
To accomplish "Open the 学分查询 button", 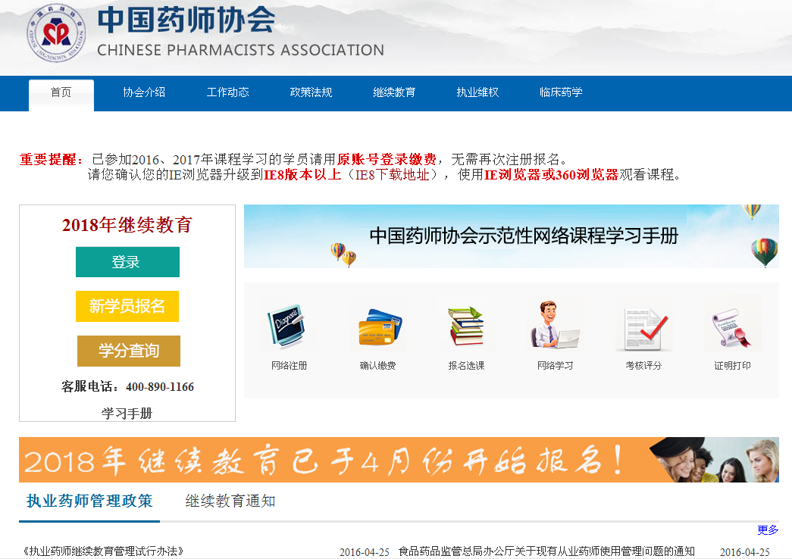I will pos(129,351).
